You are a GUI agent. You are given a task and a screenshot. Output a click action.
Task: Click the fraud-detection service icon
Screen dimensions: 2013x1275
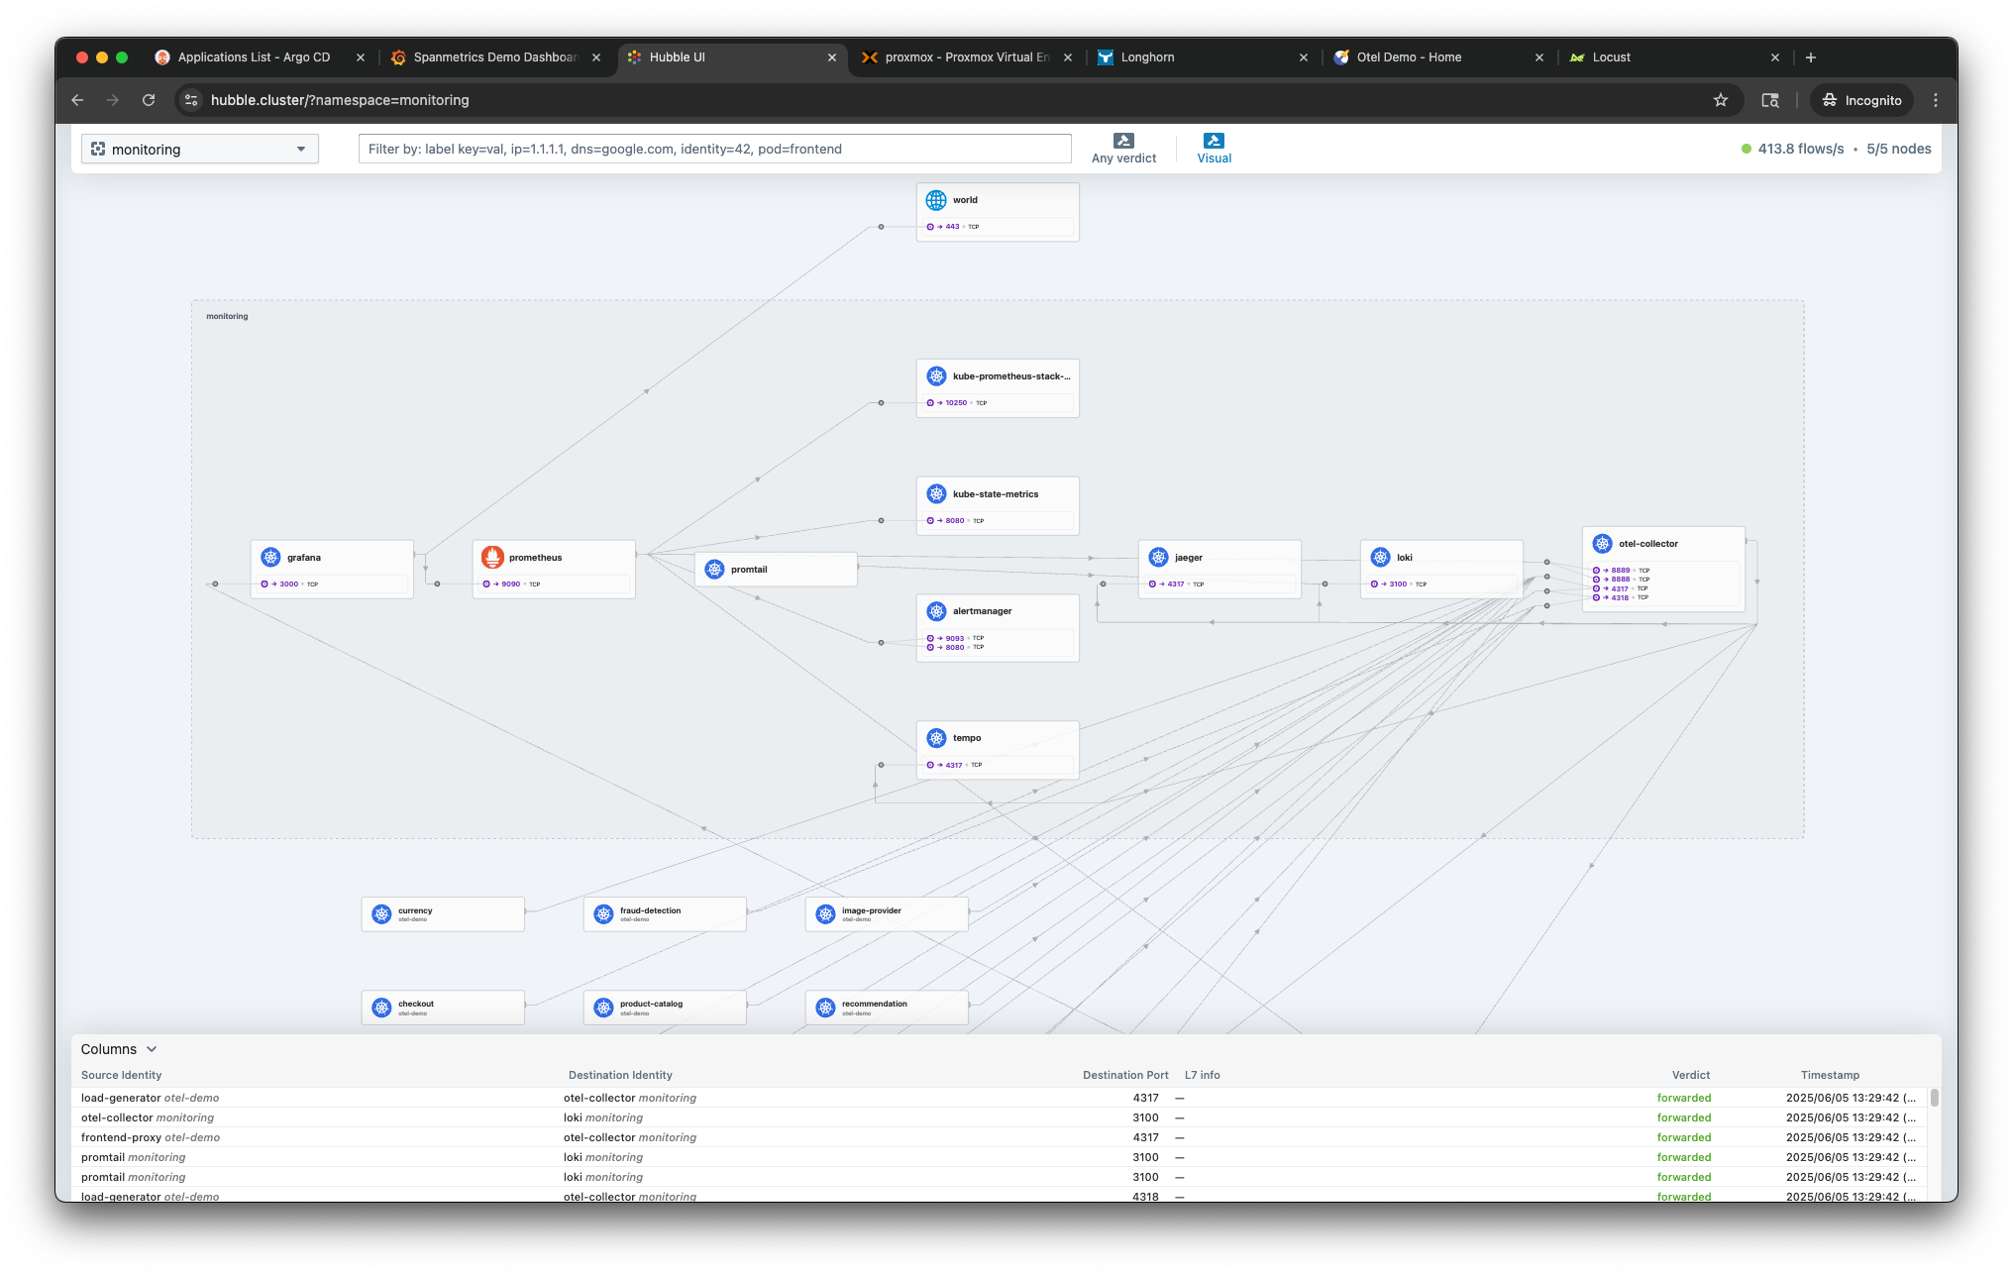603,914
